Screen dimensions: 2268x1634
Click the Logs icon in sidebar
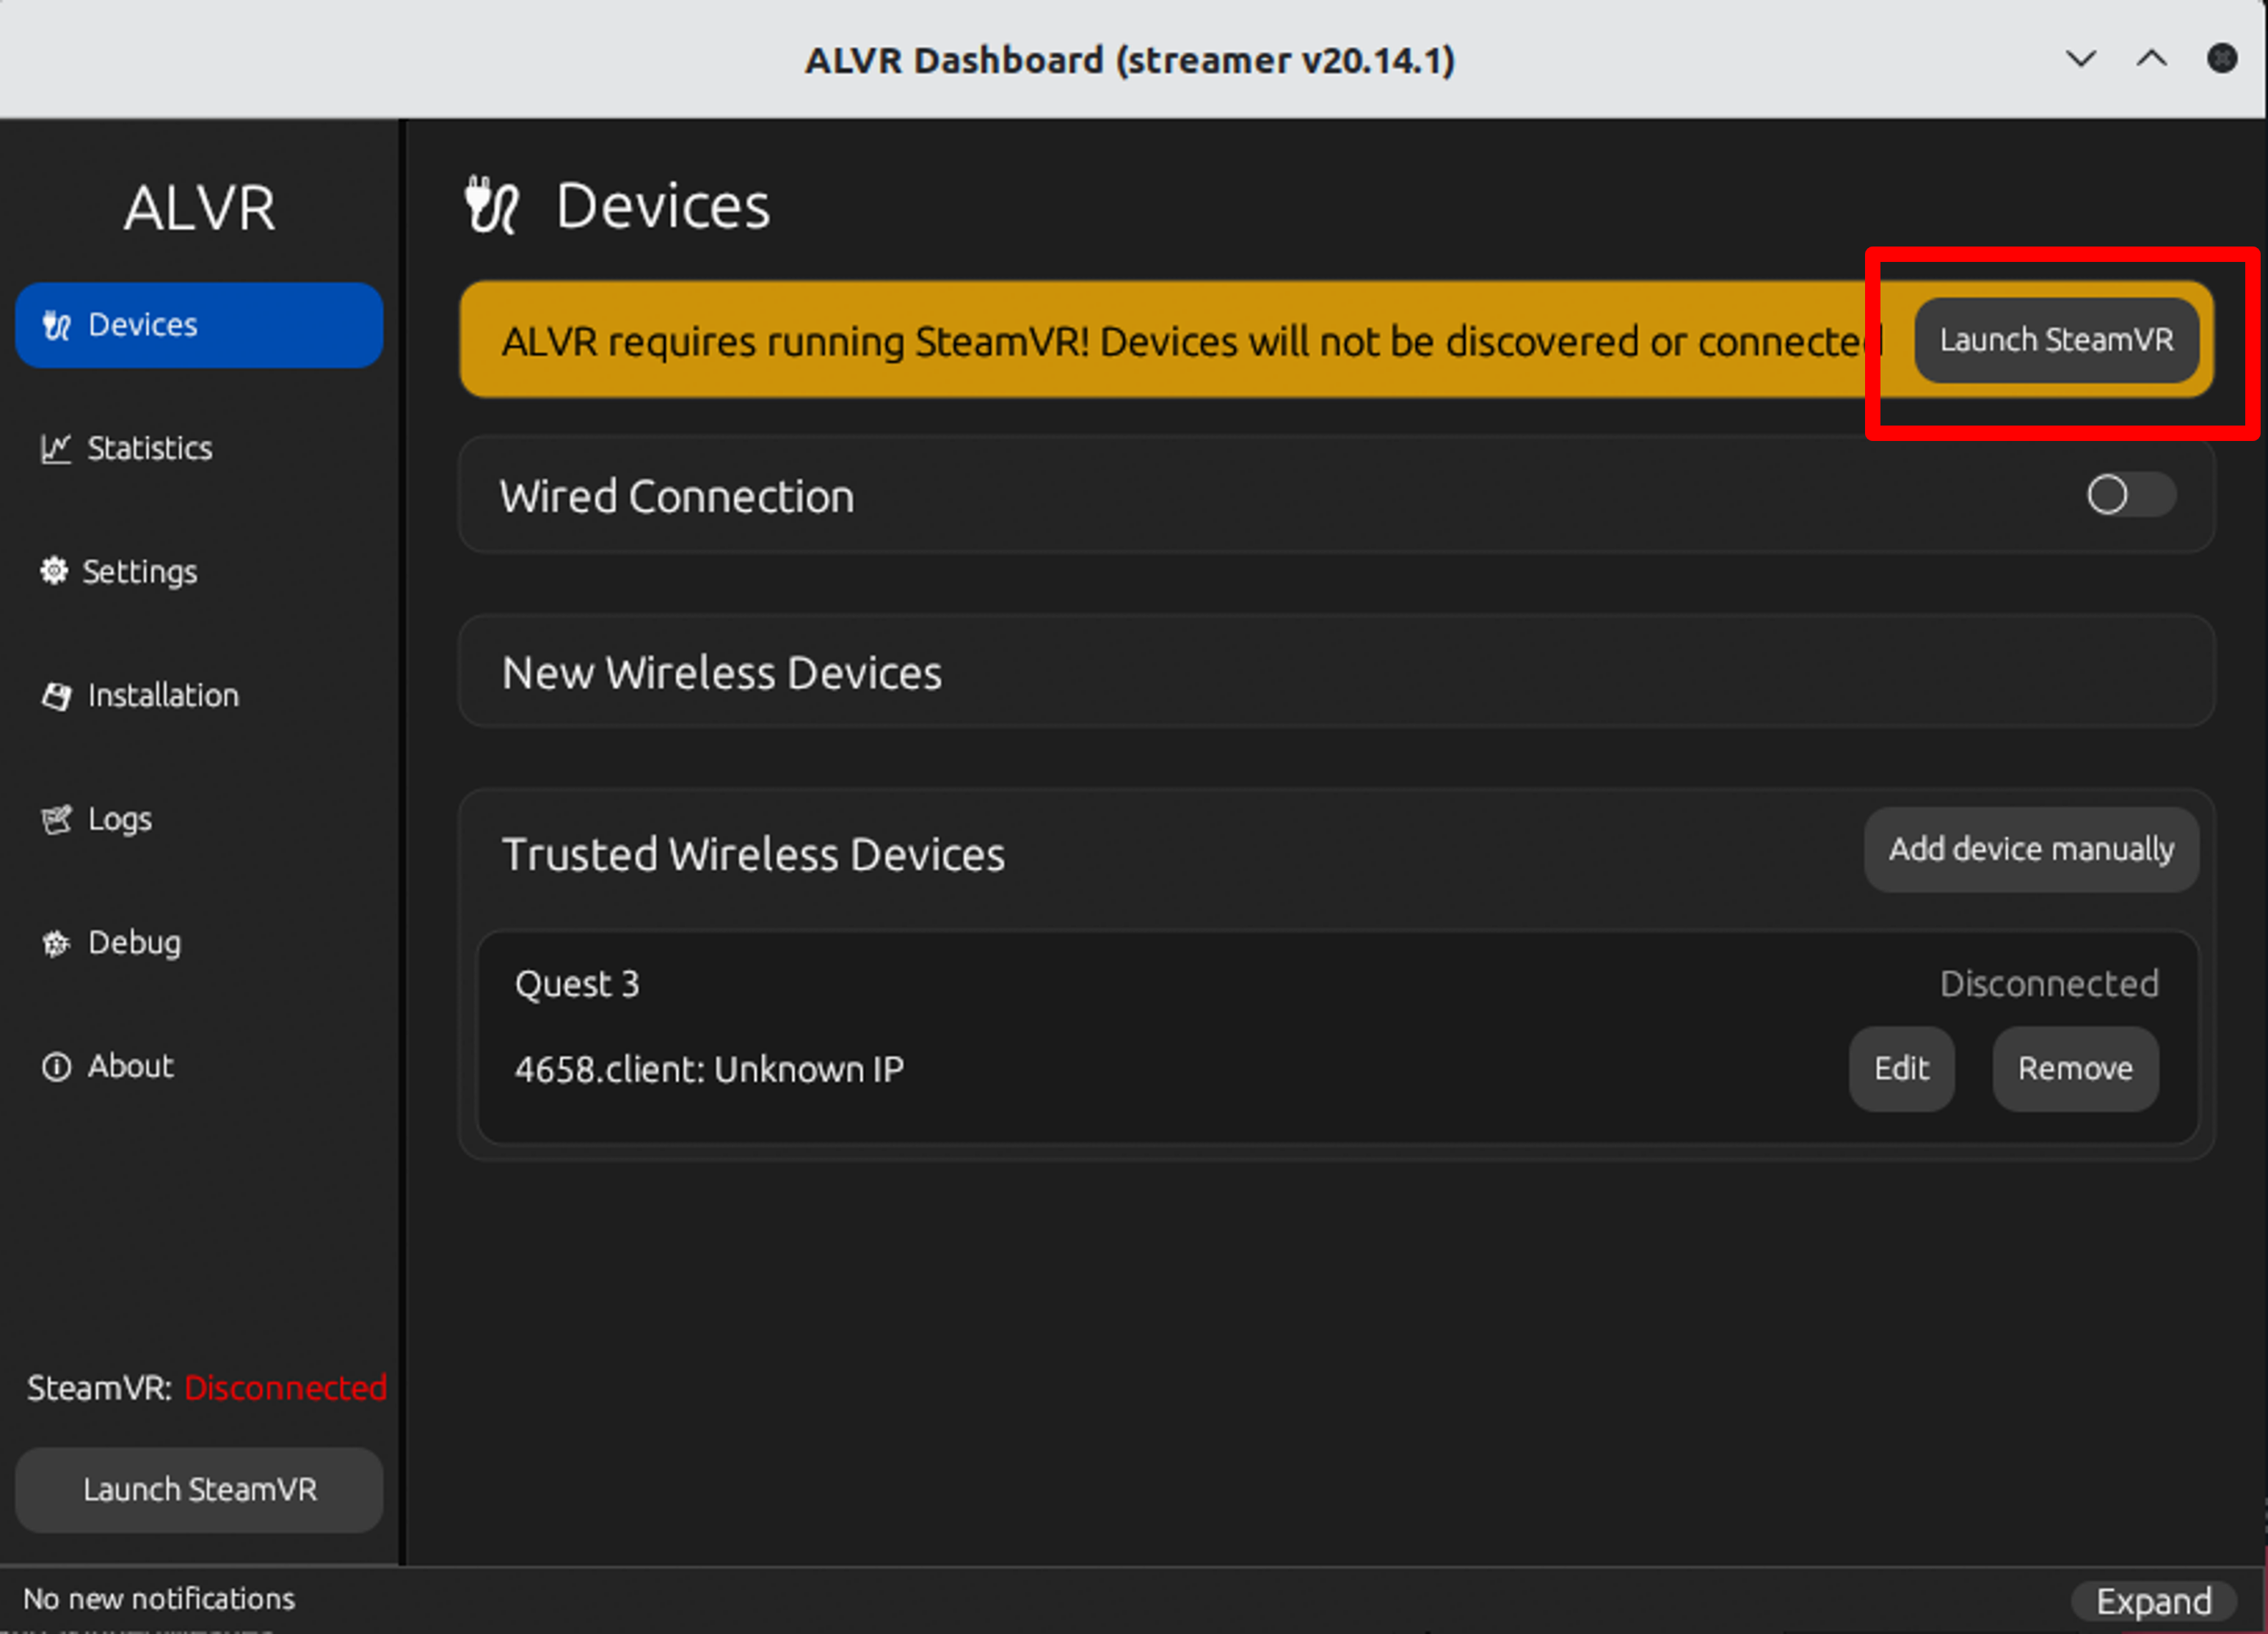point(56,820)
